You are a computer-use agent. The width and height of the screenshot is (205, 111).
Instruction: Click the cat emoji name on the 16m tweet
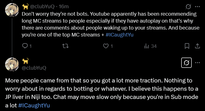25,6
